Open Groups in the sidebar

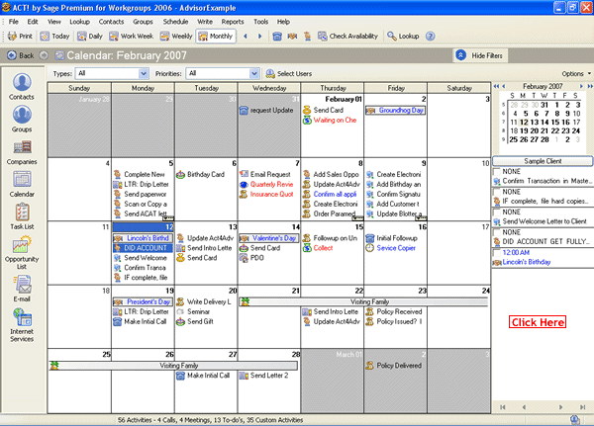tap(22, 120)
